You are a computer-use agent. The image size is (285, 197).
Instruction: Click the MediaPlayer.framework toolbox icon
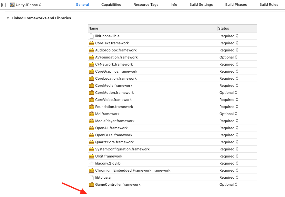click(92, 121)
